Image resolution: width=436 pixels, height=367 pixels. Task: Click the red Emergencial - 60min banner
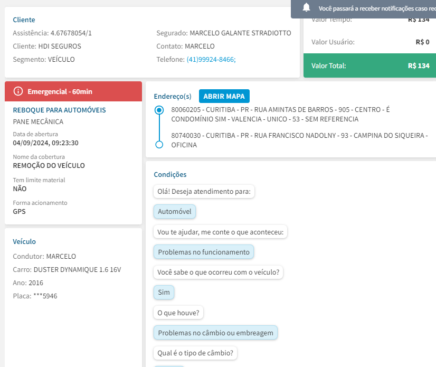pos(73,91)
